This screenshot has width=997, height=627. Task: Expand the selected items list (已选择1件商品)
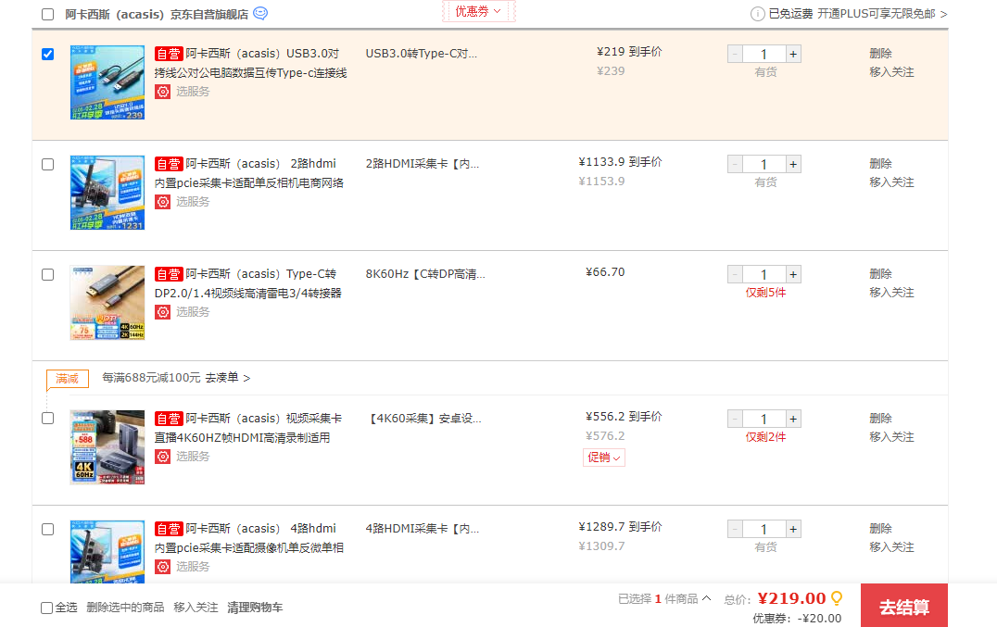[x=664, y=599]
